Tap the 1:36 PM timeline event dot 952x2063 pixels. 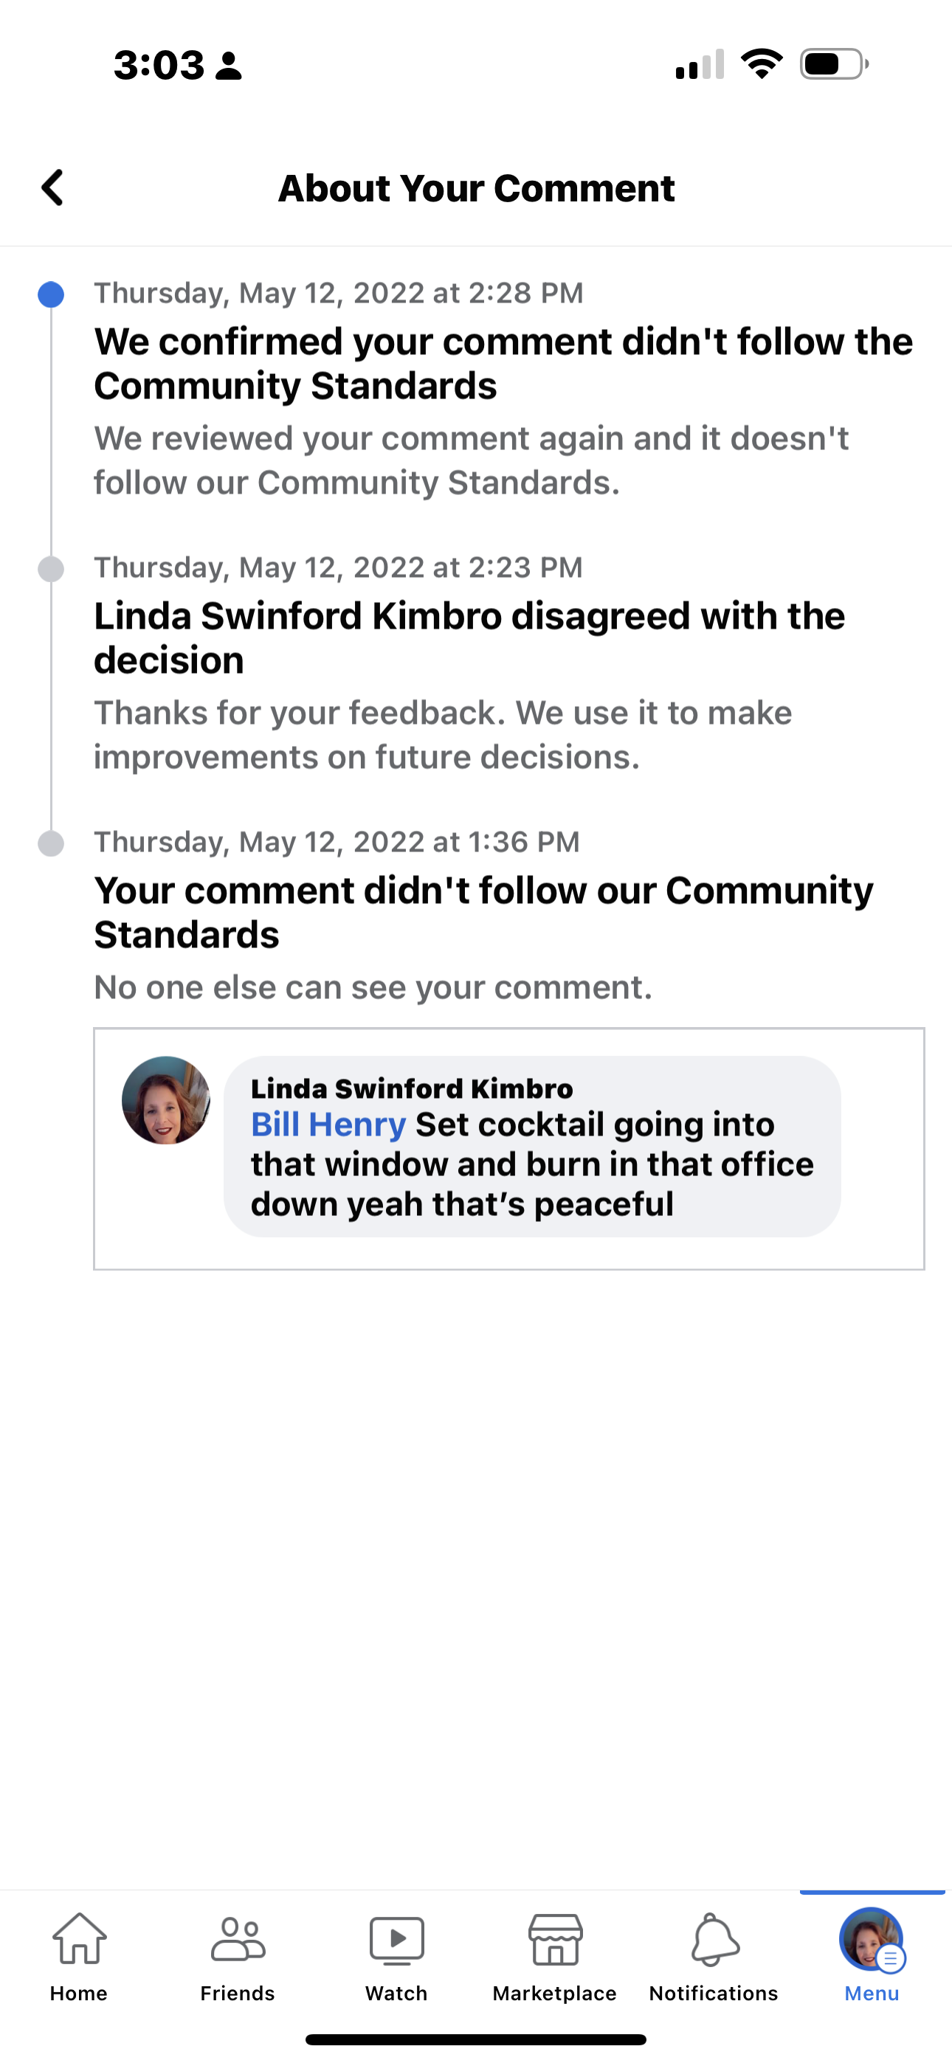(x=51, y=843)
